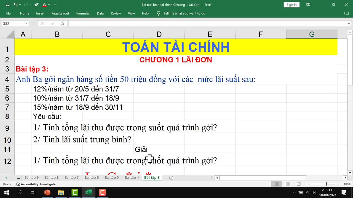353x198 pixels.
Task: Open the View ribbon tab
Action: (x=131, y=13)
